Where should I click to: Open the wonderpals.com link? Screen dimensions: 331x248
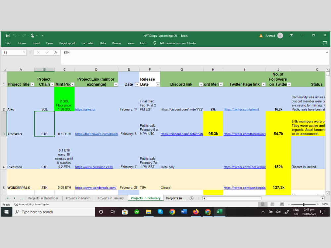(x=96, y=188)
